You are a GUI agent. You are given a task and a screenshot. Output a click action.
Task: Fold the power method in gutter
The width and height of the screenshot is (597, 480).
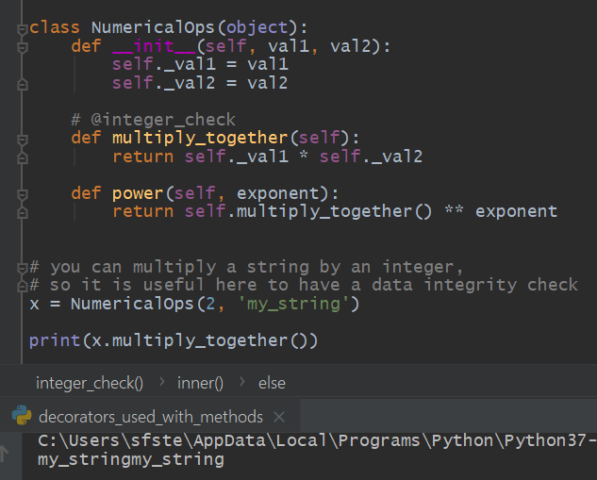coord(23,193)
